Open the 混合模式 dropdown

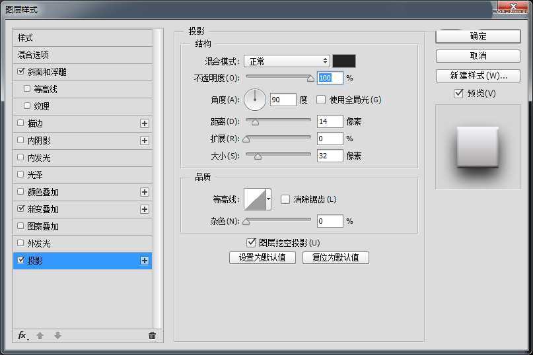pos(287,61)
